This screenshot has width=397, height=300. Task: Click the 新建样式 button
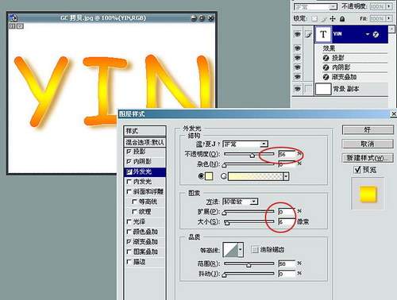click(368, 158)
